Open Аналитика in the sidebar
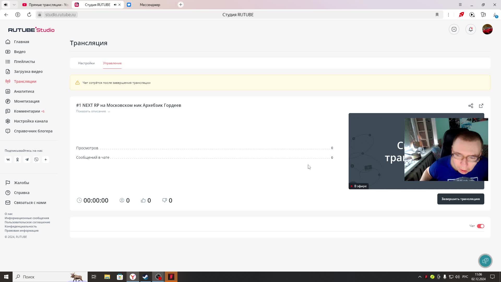Viewport: 501px width, 282px height. point(24,91)
